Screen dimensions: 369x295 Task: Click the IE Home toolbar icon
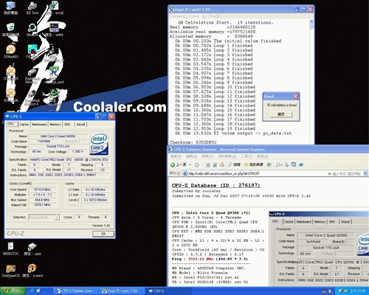222,164
